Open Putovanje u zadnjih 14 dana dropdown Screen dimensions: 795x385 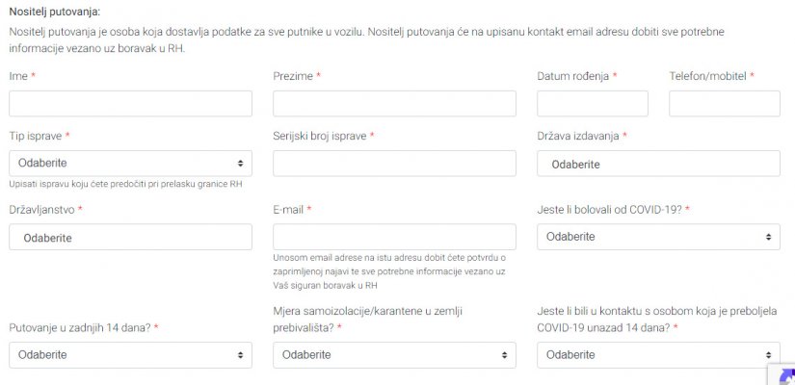[x=130, y=355]
